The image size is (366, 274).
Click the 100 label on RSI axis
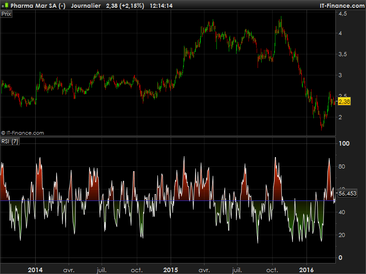[344, 143]
